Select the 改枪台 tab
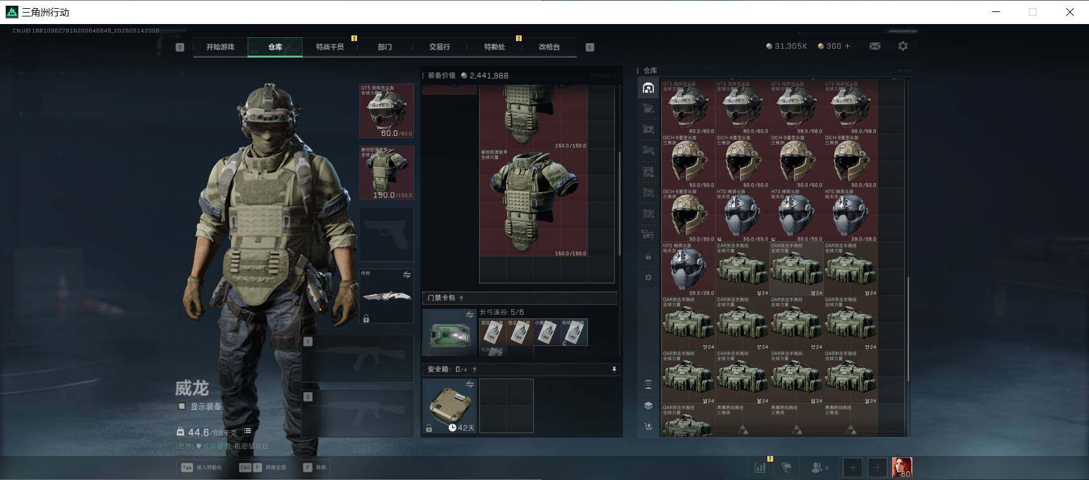 point(549,47)
